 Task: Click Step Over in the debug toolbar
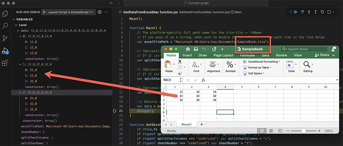click(x=303, y=12)
